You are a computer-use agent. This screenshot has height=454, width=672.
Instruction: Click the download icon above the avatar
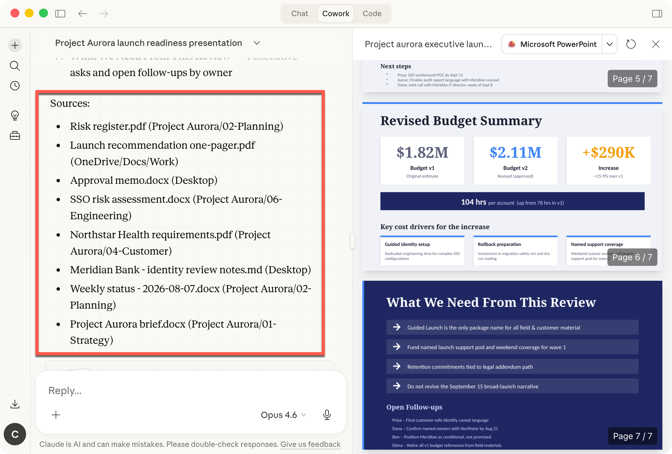tap(15, 404)
